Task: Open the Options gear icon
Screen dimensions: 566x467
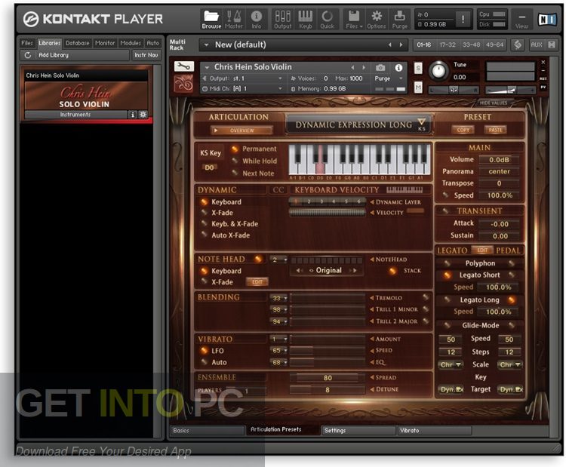Action: (x=377, y=20)
